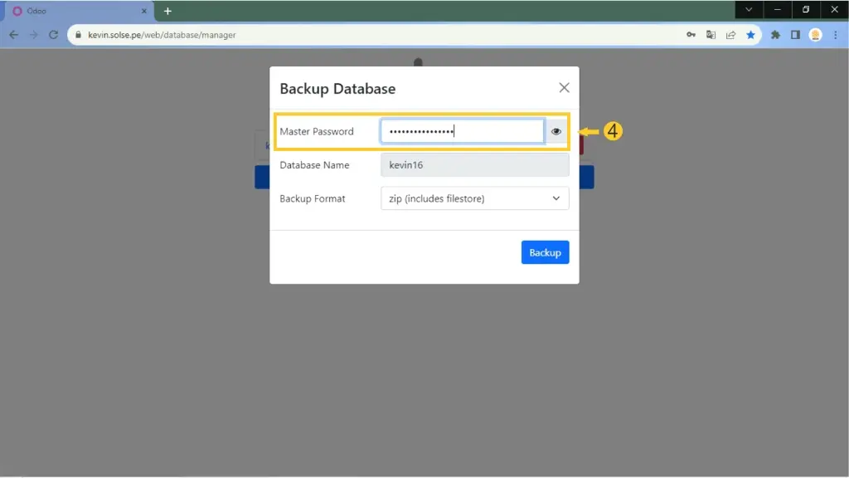The image size is (849, 478).
Task: Focus the Master Password field
Action: coord(462,131)
